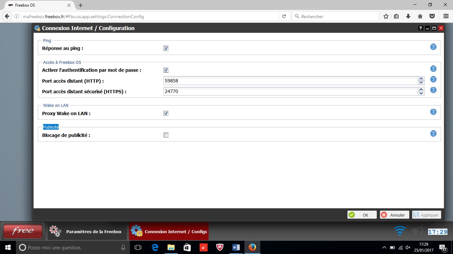
Task: Click the HTTPS port field 24770
Action: click(291, 91)
